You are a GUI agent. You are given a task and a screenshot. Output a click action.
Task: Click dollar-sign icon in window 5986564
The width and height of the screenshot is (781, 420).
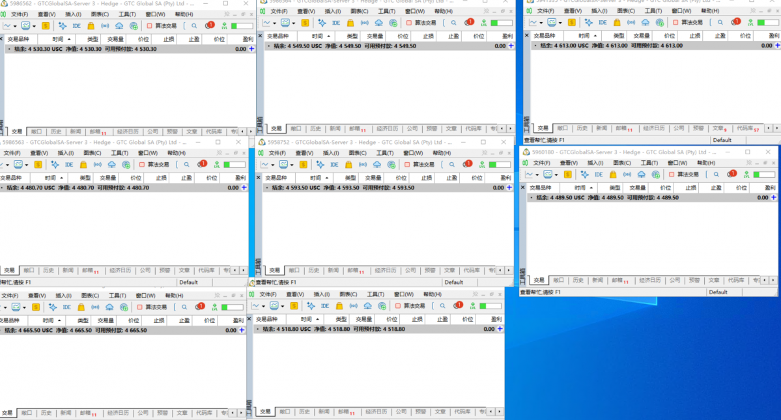(x=305, y=23)
